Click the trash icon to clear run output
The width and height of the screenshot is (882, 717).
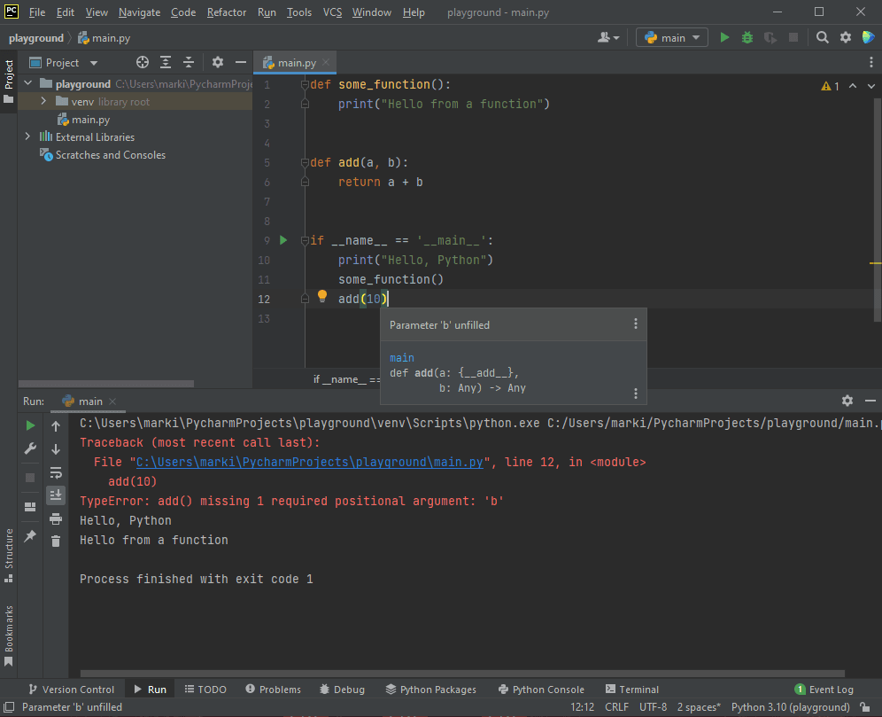56,541
